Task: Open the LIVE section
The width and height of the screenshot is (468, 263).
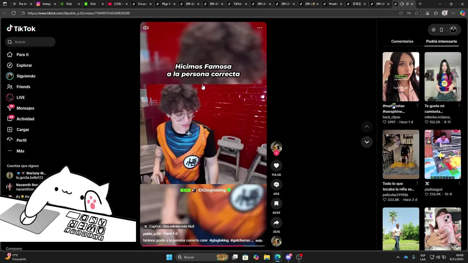Action: (20, 98)
